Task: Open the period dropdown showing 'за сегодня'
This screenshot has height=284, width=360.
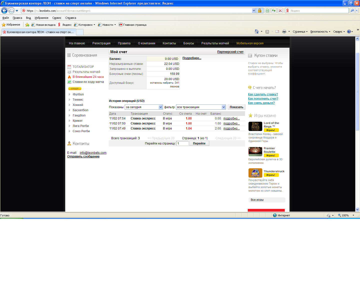Action: point(144,107)
